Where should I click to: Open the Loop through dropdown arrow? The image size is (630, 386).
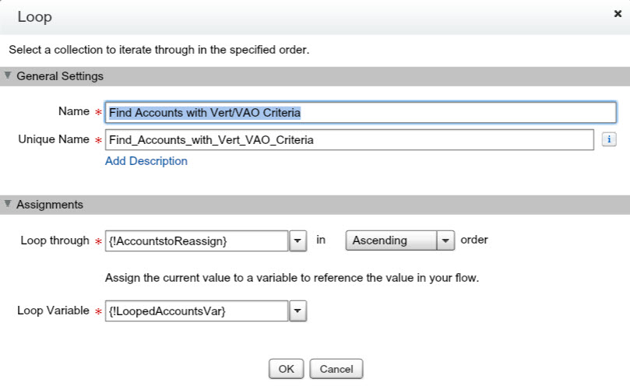pyautogui.click(x=298, y=241)
